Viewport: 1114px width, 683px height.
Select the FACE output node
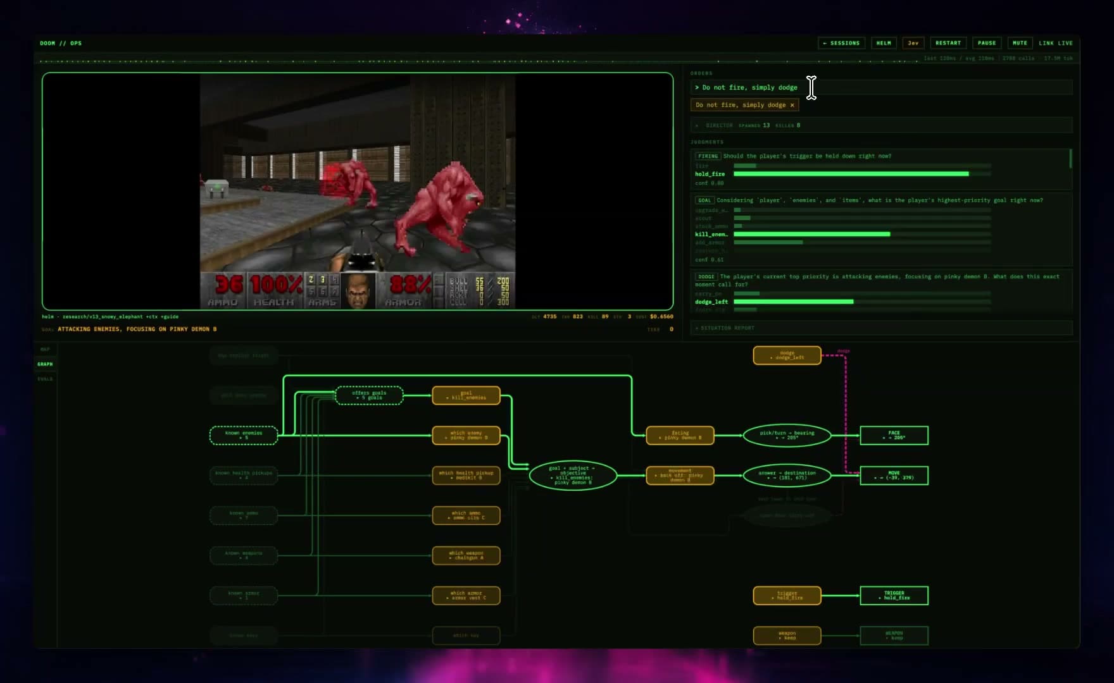894,435
